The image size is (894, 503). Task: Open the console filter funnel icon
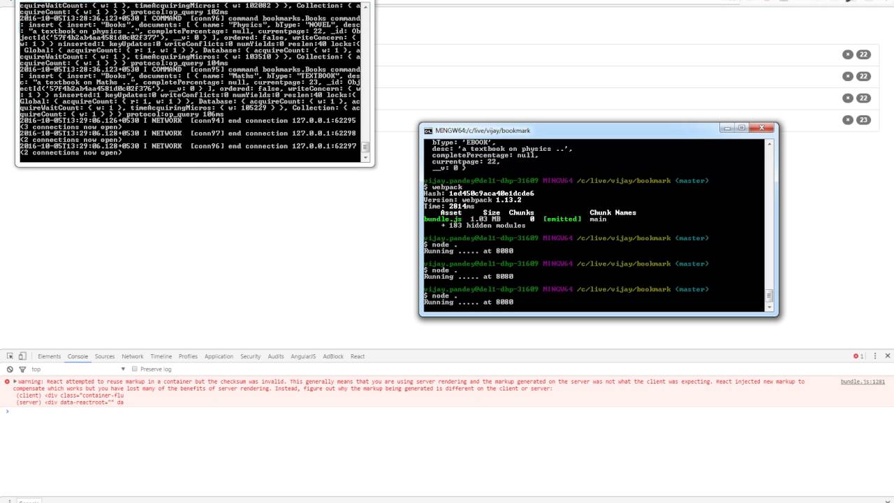22,369
